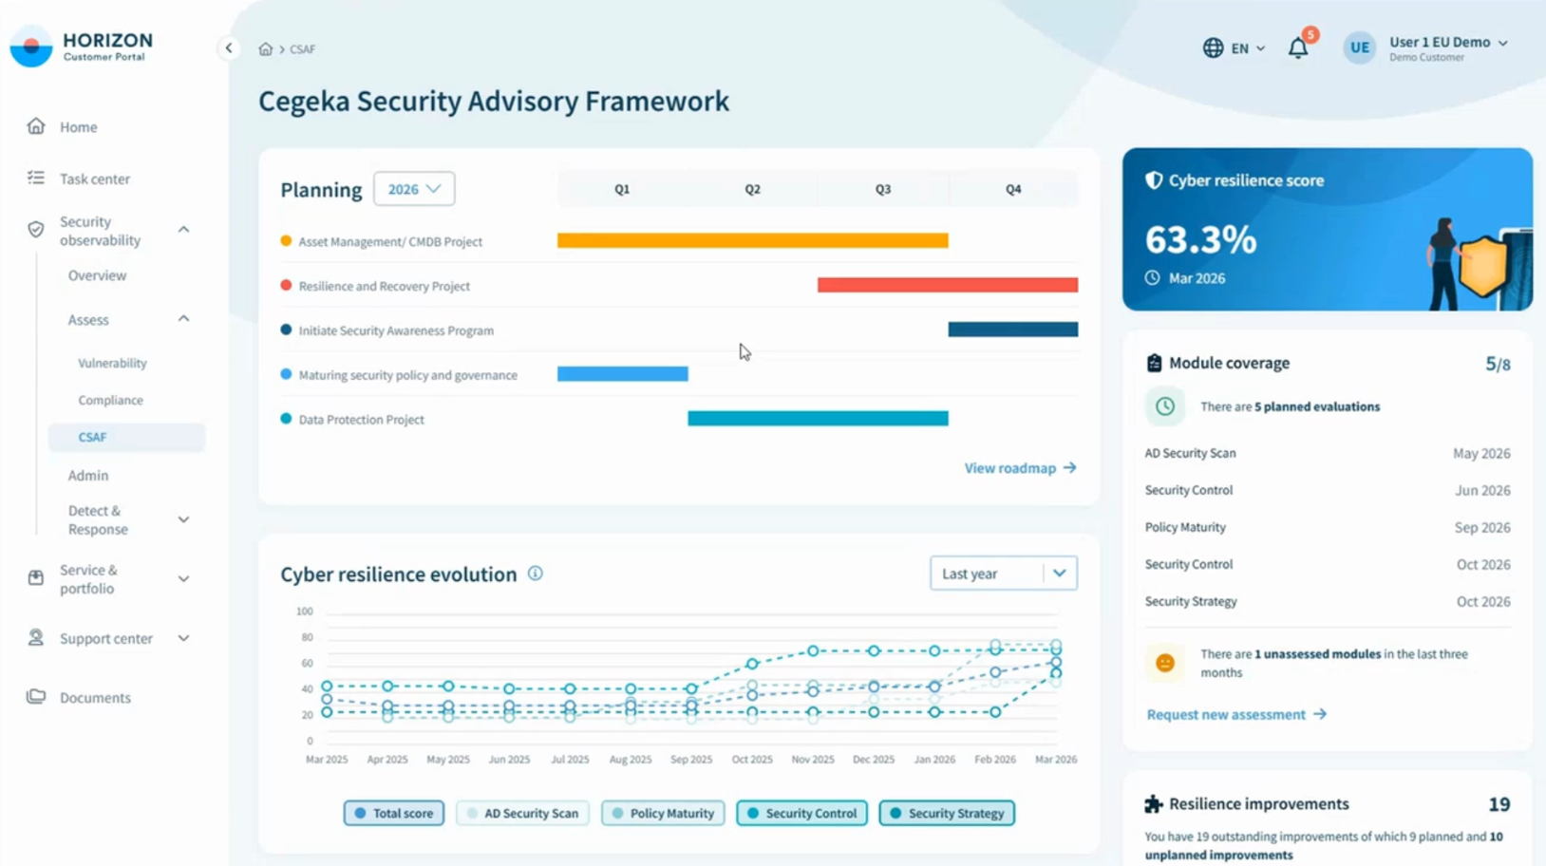Toggle the Policy Maturity legend chip

click(x=662, y=813)
